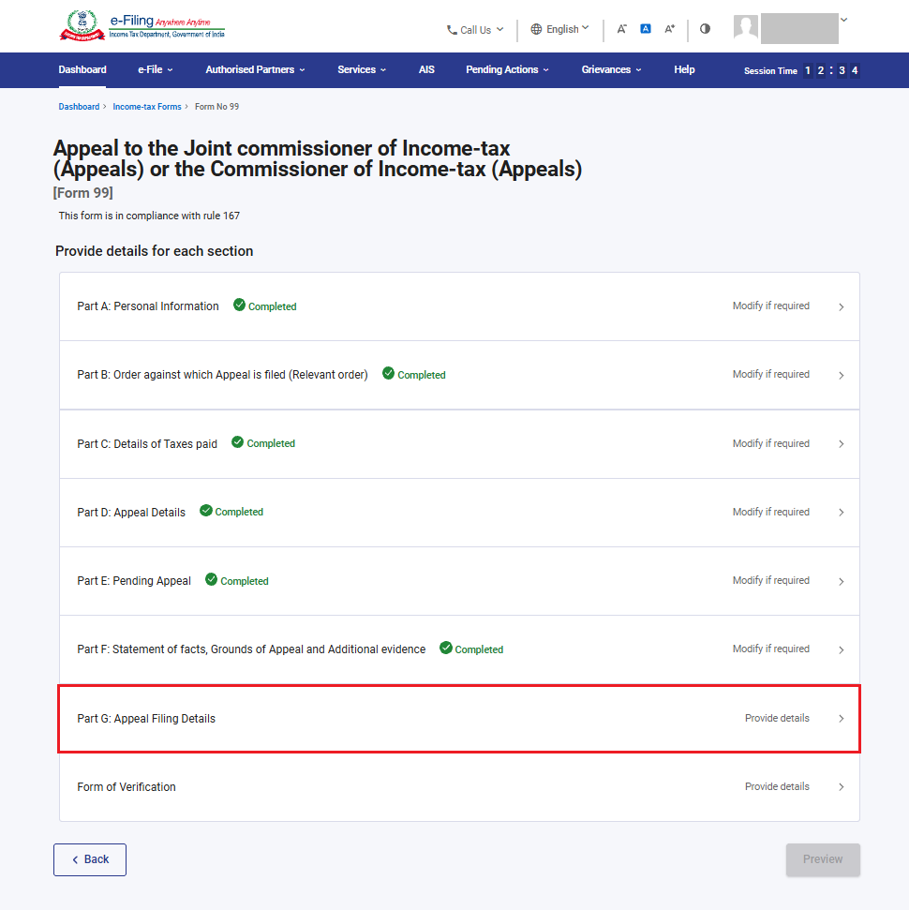This screenshot has width=909, height=910.
Task: Click Part C green completed checkmark
Action: 237,442
